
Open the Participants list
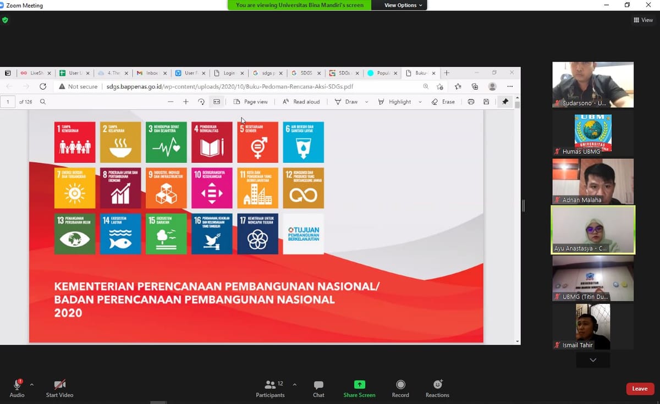click(269, 385)
